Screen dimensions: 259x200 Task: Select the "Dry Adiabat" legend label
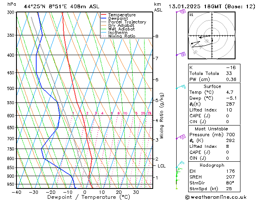pos(121,26)
